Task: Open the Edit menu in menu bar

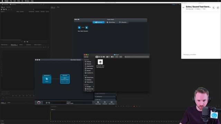Action: coord(15,1)
